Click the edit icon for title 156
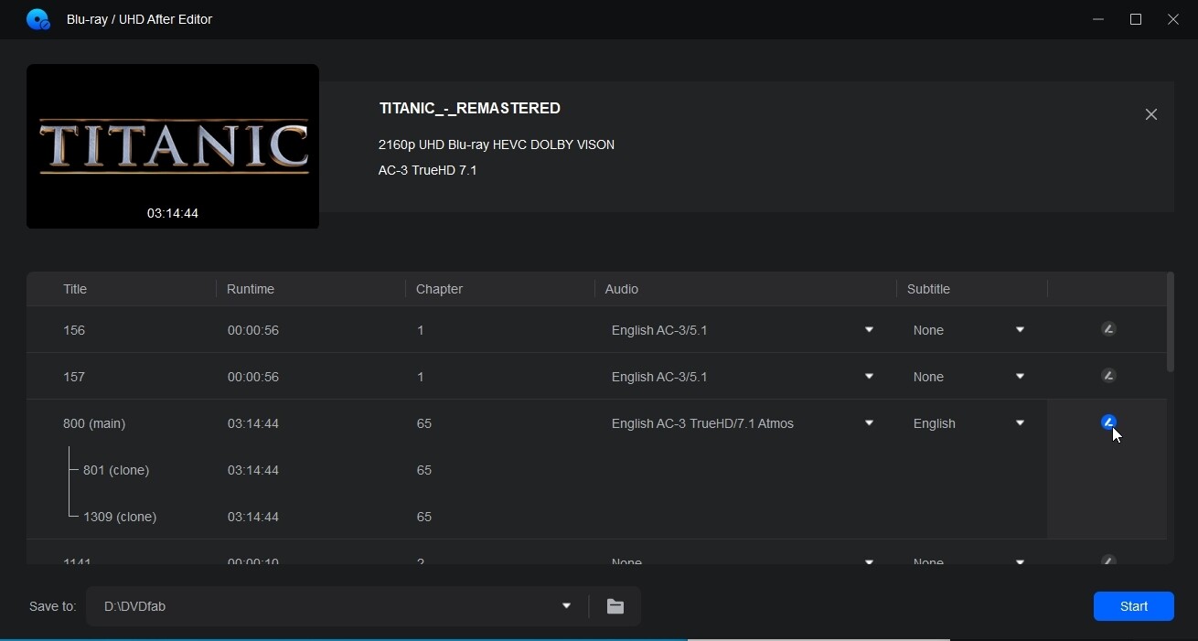This screenshot has height=641, width=1198. point(1108,329)
